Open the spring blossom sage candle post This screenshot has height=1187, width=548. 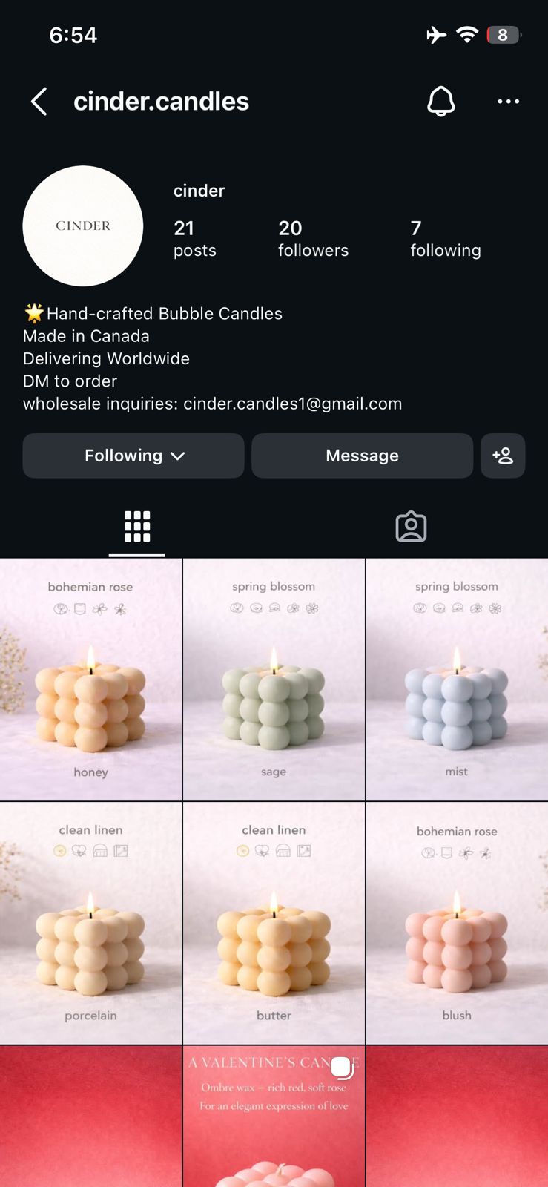click(x=274, y=680)
